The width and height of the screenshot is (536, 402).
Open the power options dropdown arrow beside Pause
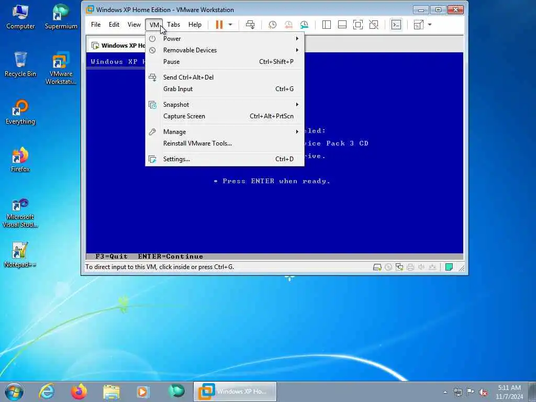230,25
